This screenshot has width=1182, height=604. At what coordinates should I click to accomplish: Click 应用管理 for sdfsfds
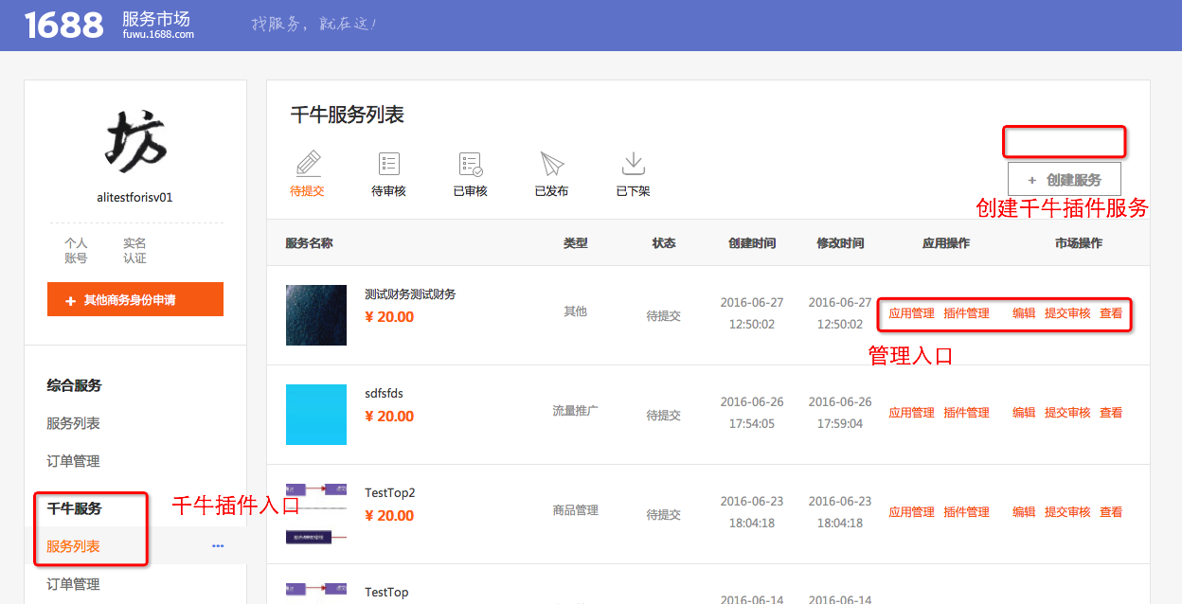pyautogui.click(x=911, y=413)
